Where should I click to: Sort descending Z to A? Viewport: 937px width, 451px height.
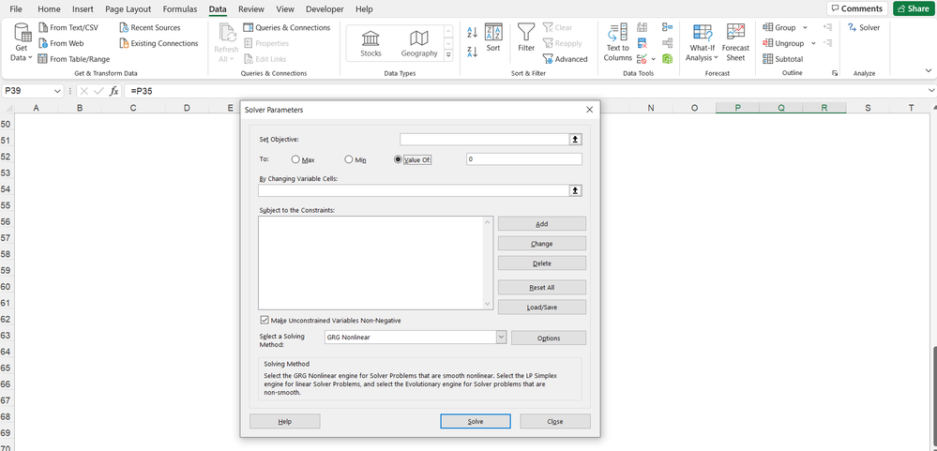pos(472,52)
